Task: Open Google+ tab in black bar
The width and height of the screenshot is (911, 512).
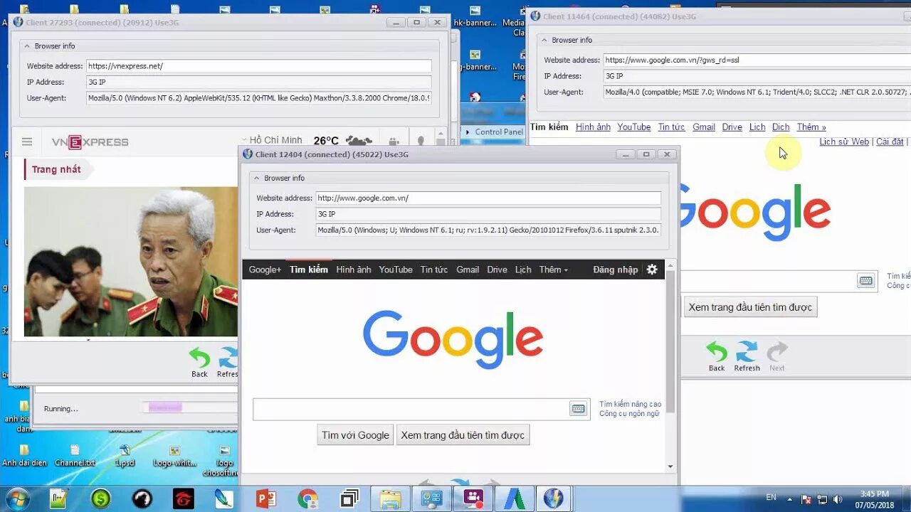Action: (265, 270)
